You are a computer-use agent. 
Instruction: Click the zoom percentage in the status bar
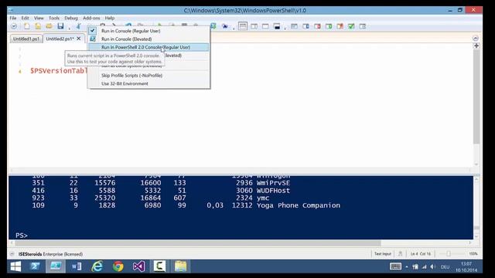473,254
